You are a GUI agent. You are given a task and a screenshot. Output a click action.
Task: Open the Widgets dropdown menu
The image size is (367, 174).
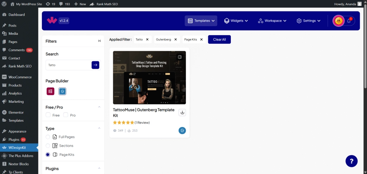coord(236,21)
